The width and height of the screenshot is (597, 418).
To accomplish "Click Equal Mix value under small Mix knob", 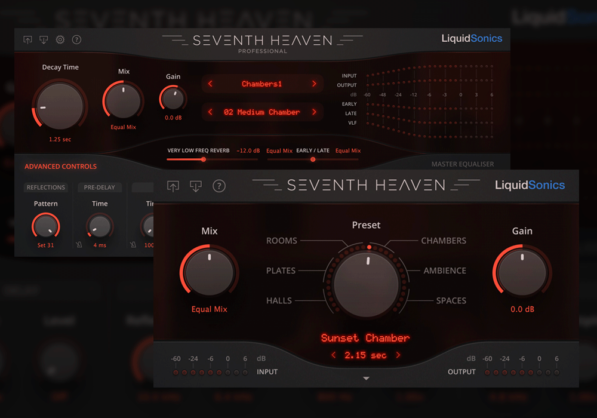I will [x=124, y=127].
